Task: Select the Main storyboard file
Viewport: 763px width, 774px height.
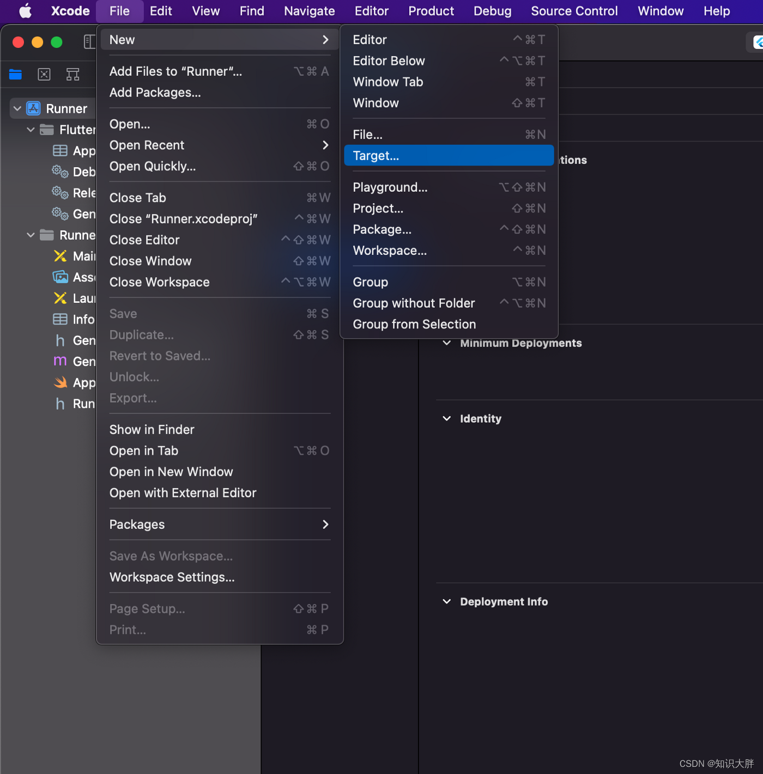Action: tap(82, 256)
